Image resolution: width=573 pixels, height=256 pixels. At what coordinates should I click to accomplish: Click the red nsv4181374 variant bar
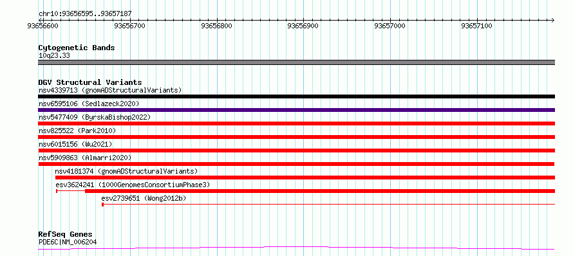305,178
